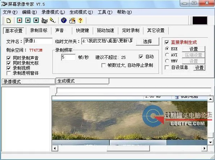Viewport: 215px width, 160px height.
Task: Select the EXE output radio button
Action: [x=167, y=48]
